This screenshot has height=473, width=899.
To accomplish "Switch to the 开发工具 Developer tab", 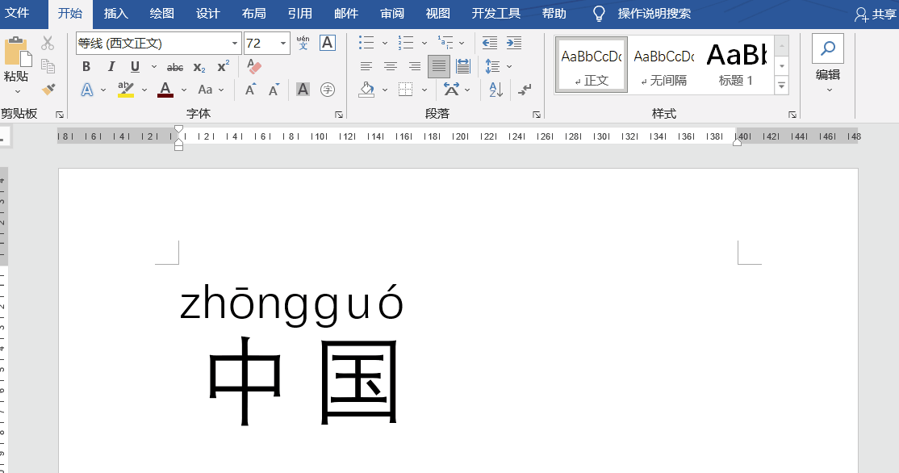I will pos(496,13).
